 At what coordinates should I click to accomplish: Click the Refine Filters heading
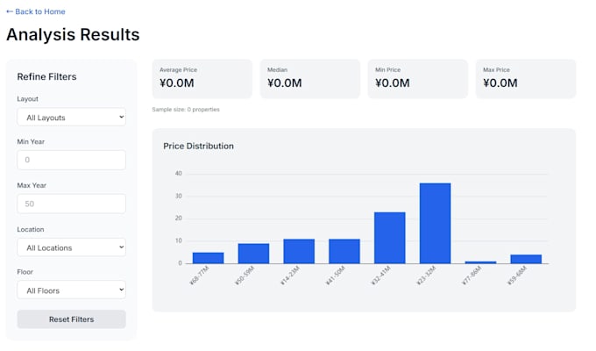[x=46, y=77]
